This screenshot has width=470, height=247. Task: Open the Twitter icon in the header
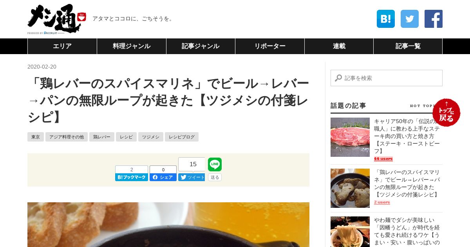(409, 19)
